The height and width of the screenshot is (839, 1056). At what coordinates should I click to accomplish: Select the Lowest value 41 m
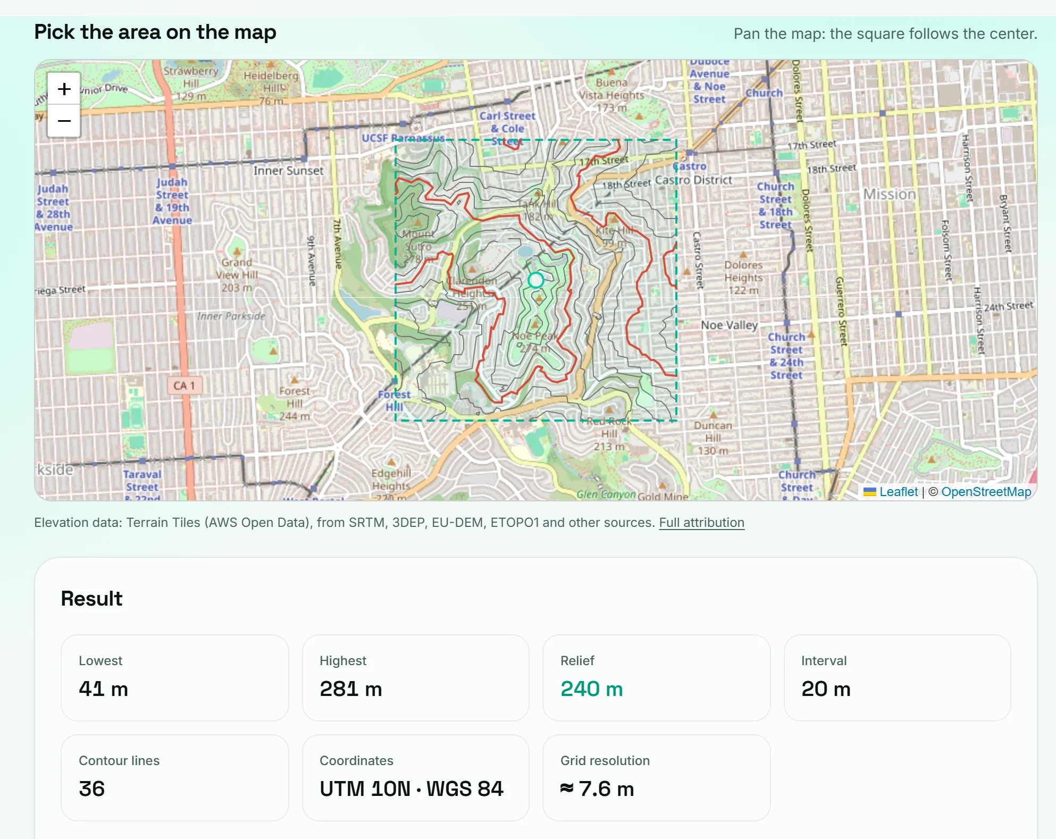pos(103,689)
